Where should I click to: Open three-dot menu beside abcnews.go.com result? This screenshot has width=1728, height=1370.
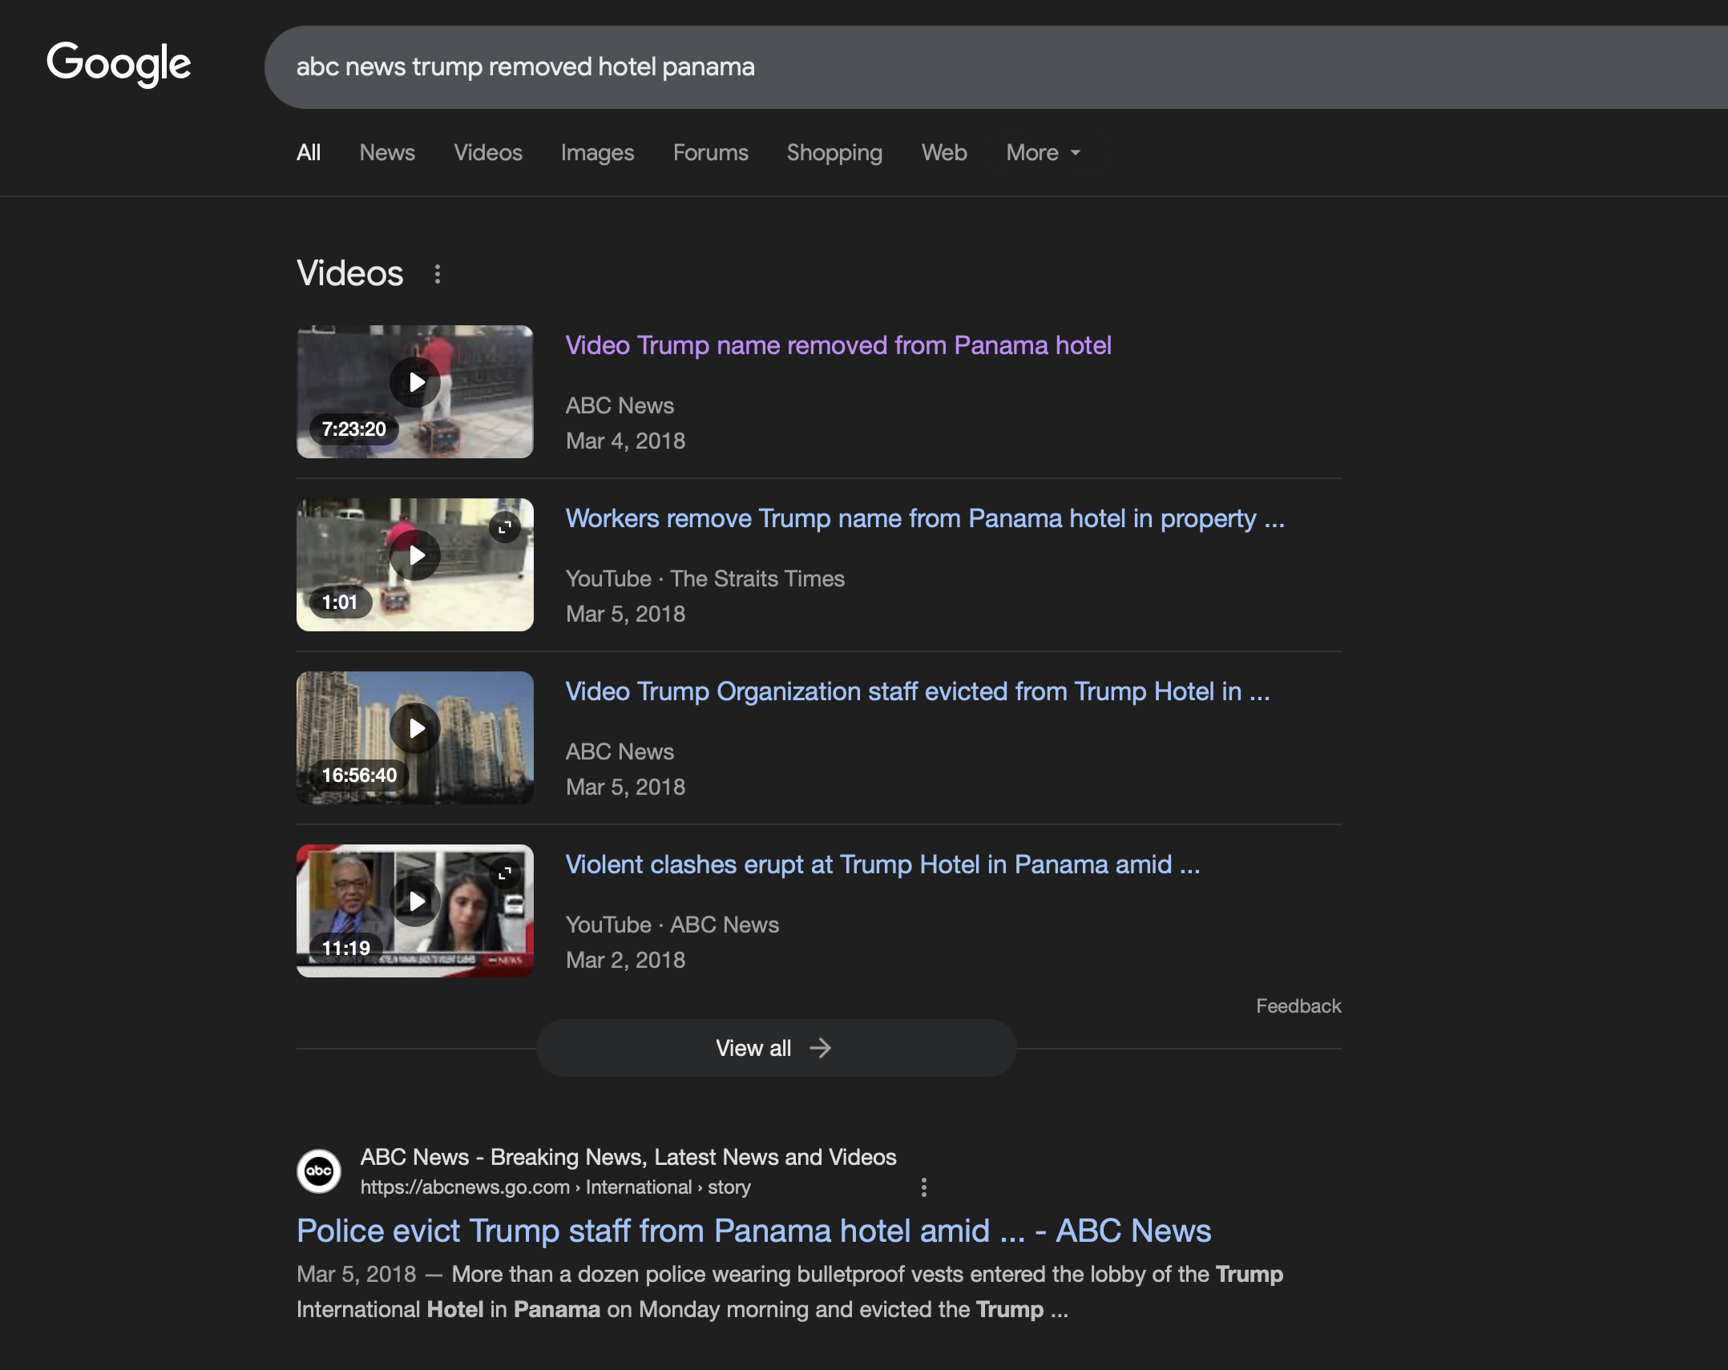pos(924,1187)
